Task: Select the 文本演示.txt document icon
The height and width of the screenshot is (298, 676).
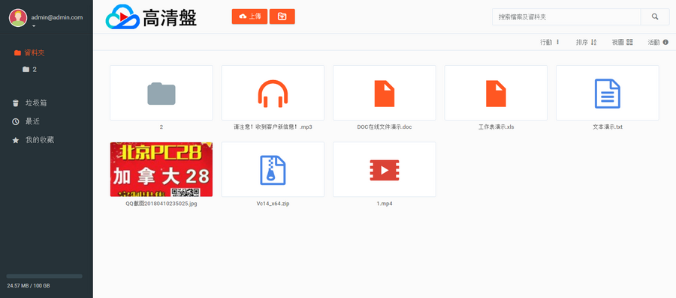Action: pos(608,94)
